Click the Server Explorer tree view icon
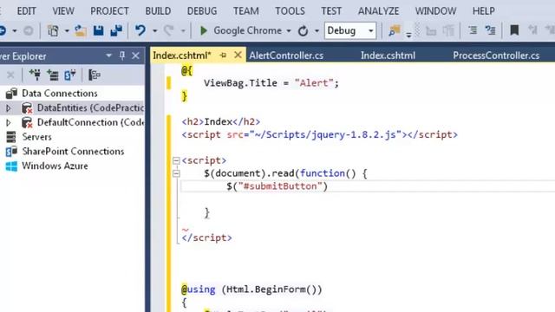The image size is (555, 312). point(95,75)
